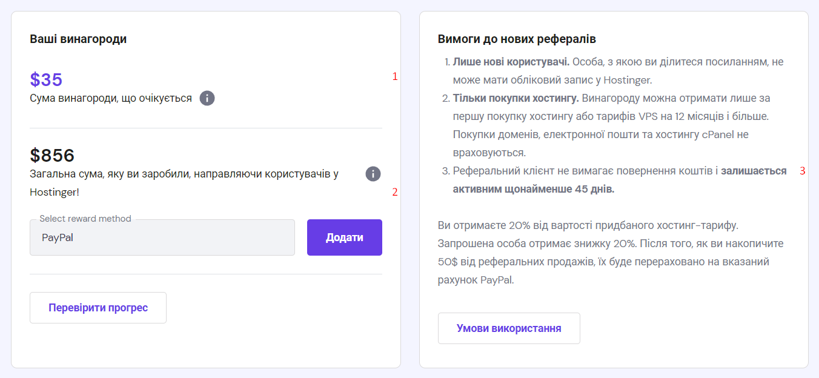Click the $856 total earnings amount

(x=52, y=156)
